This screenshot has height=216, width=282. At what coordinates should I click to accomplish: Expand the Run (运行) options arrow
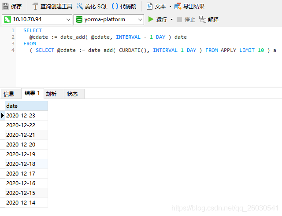click(171, 19)
